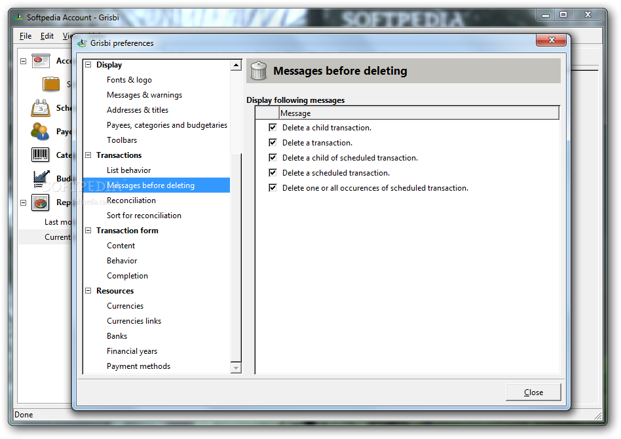Select Financial years under Resources
Viewport: 621px width, 439px height.
[132, 351]
